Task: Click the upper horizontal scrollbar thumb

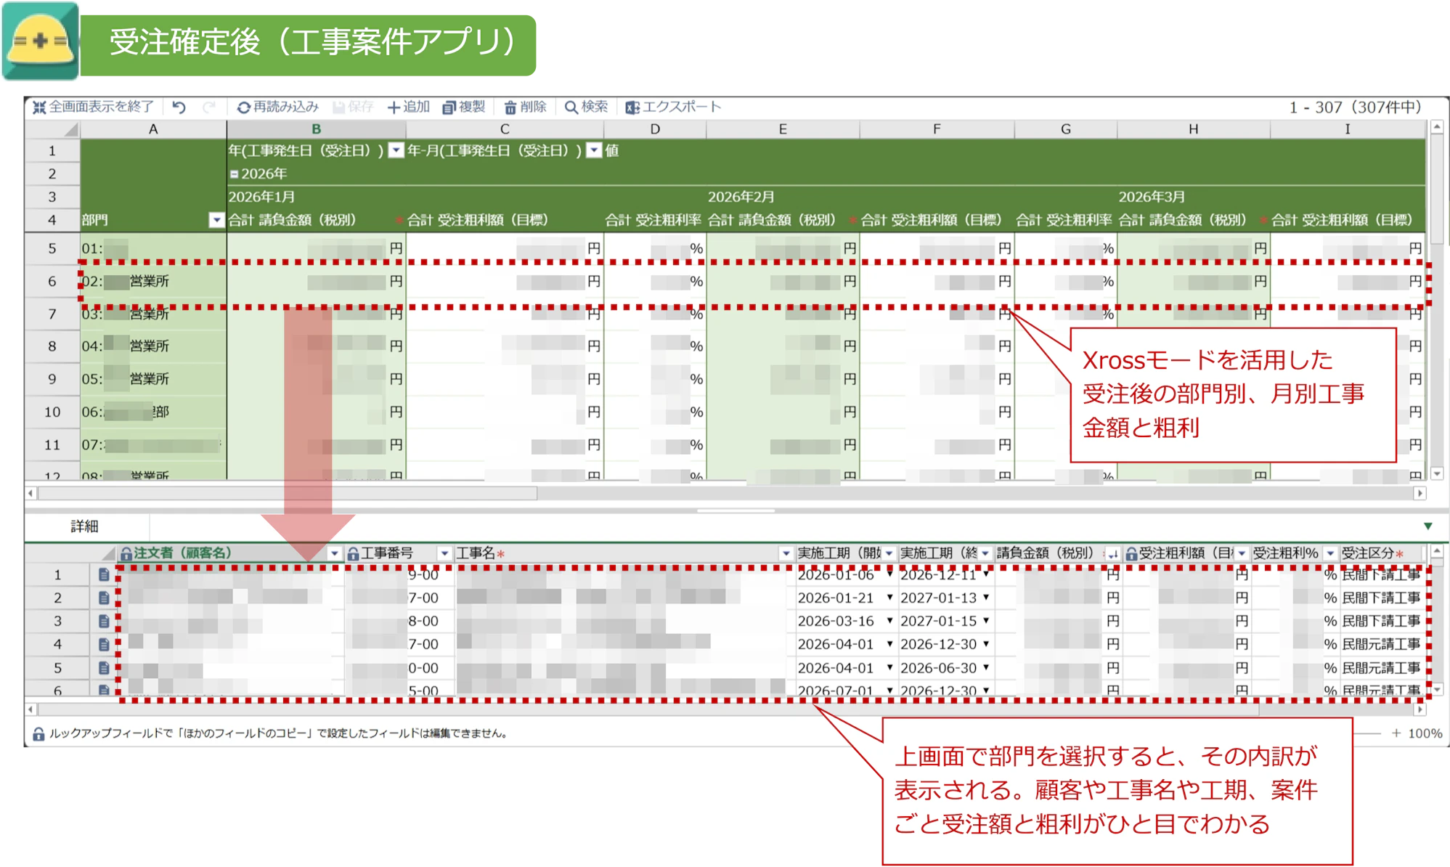Action: (288, 494)
